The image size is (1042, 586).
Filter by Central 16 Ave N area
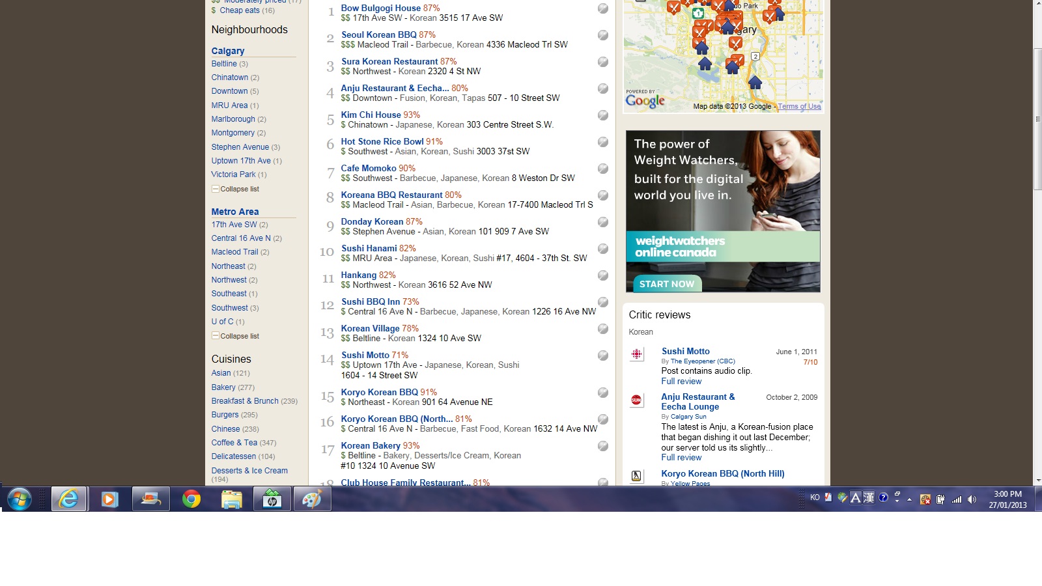pyautogui.click(x=241, y=238)
